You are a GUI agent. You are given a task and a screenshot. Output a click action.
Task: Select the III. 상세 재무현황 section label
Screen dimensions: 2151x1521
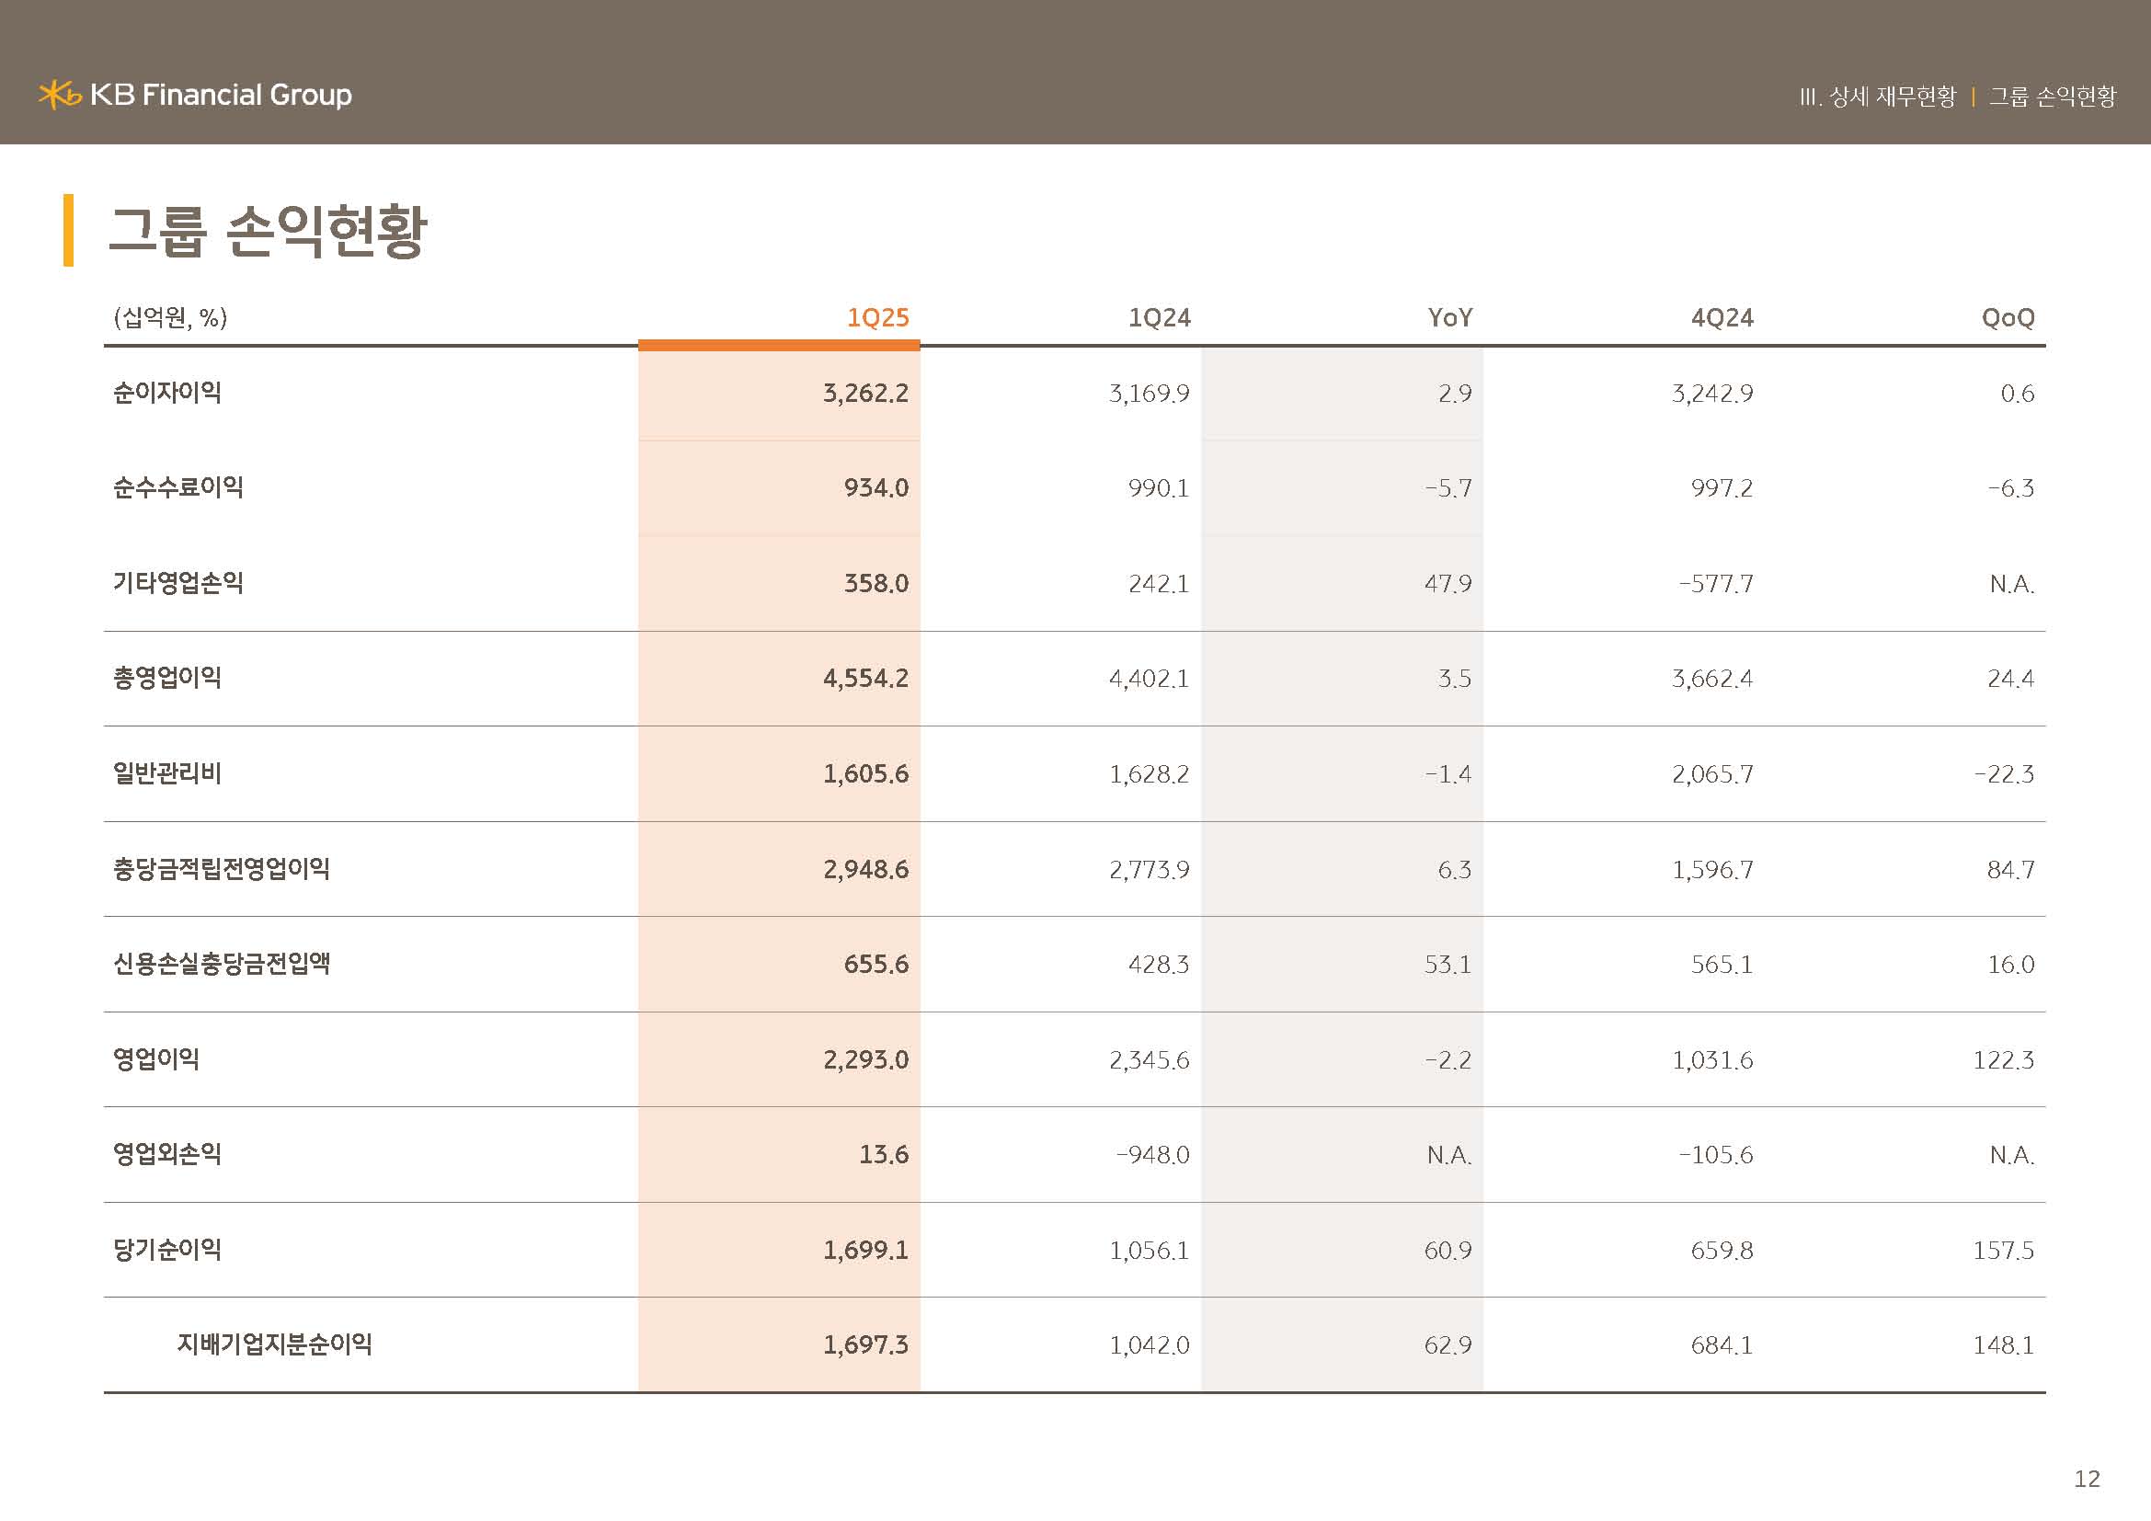pyautogui.click(x=1878, y=97)
